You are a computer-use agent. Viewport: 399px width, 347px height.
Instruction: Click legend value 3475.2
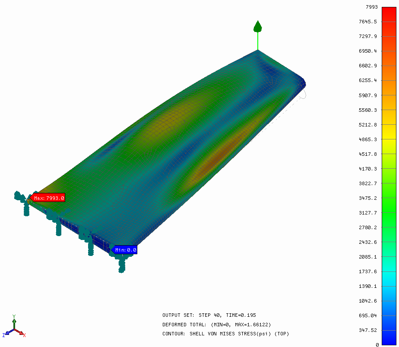[368, 198]
